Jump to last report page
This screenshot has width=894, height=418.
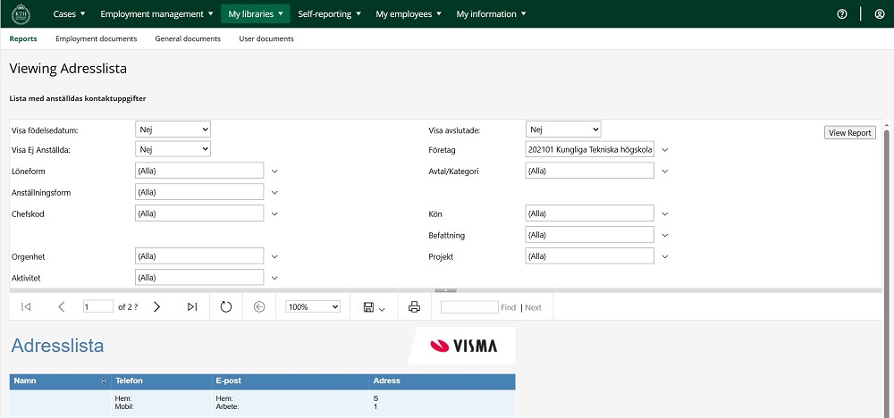[192, 306]
